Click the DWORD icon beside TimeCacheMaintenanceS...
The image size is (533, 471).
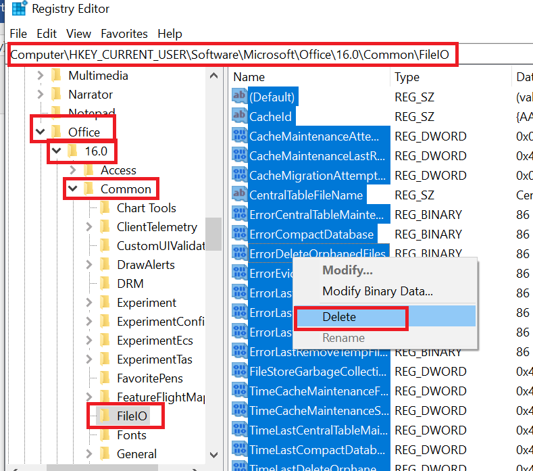[x=240, y=410]
